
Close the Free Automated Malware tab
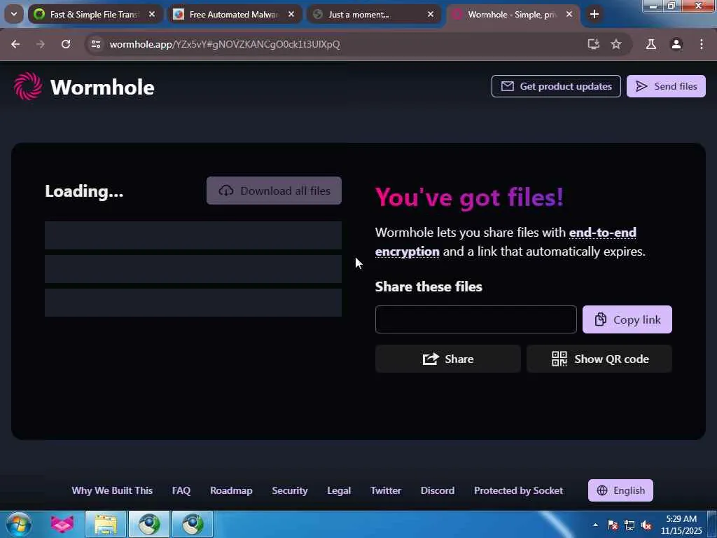(291, 15)
